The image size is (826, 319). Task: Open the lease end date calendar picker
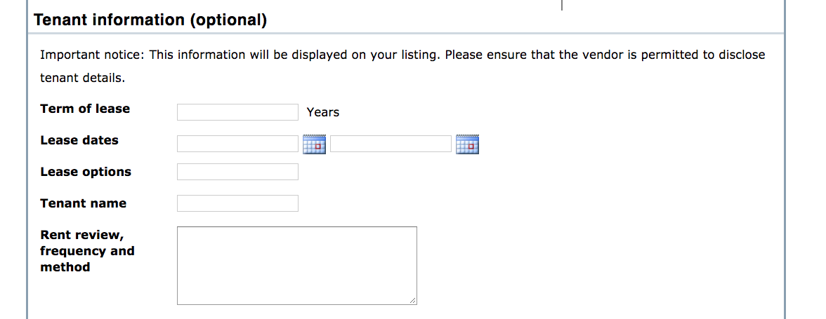(467, 144)
